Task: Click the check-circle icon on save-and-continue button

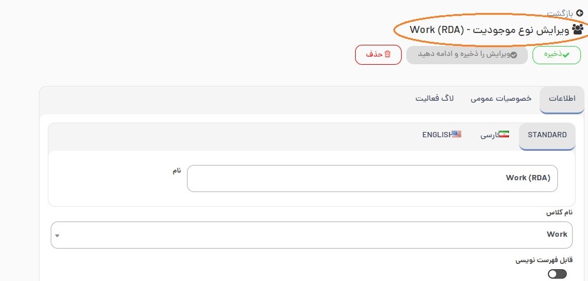Action: point(514,55)
